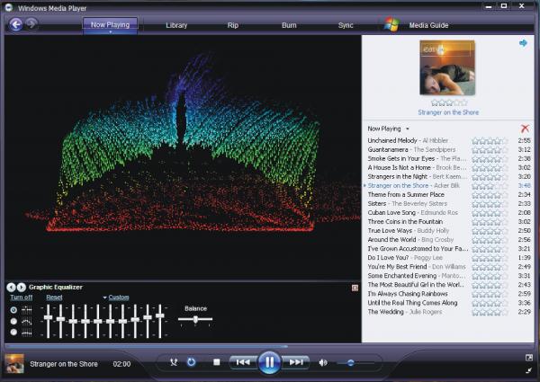540x382 pixels.
Task: Expand the Now Playing list dropdown
Action: 407,129
